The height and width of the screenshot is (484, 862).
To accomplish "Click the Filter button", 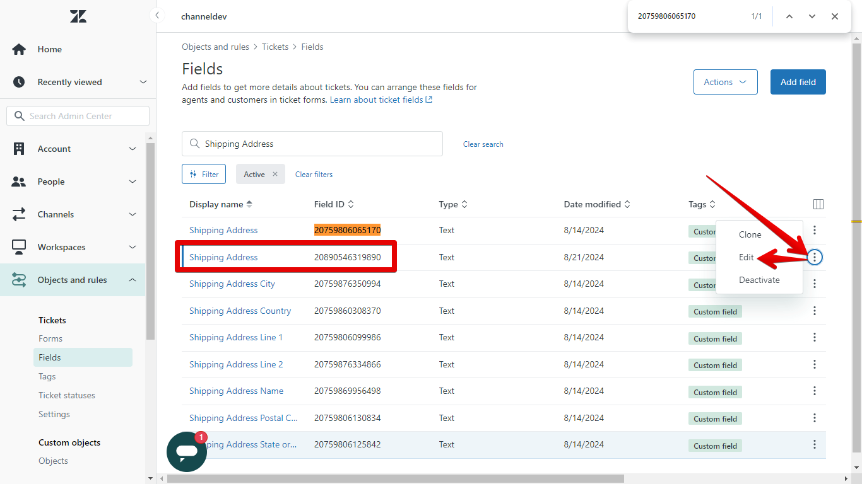I will [204, 174].
